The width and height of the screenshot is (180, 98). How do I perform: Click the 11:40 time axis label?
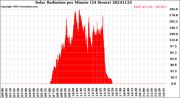click(x=81, y=93)
